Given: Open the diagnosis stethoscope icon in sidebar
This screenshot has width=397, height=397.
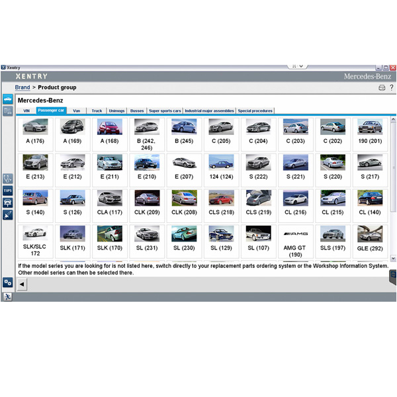Looking at the screenshot, I should pyautogui.click(x=8, y=178).
